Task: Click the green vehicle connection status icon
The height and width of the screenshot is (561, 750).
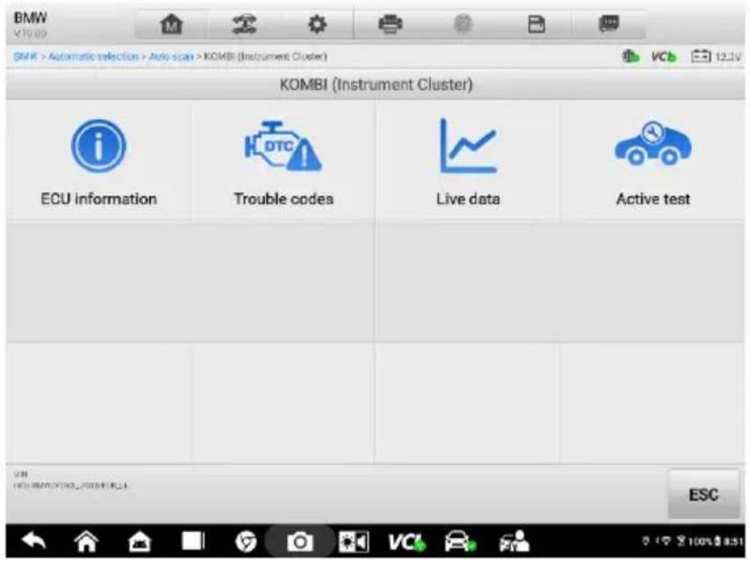Action: [x=630, y=56]
